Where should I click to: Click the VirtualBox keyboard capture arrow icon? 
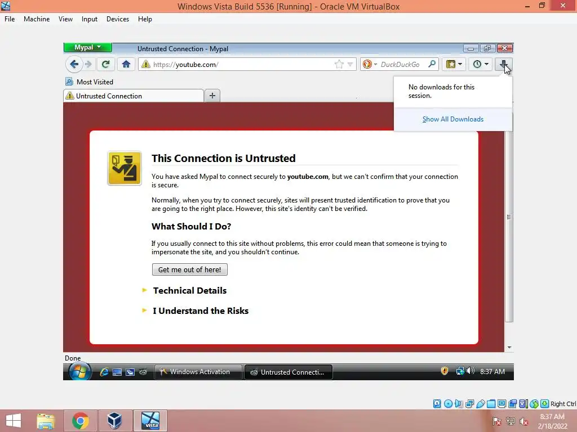click(x=545, y=404)
